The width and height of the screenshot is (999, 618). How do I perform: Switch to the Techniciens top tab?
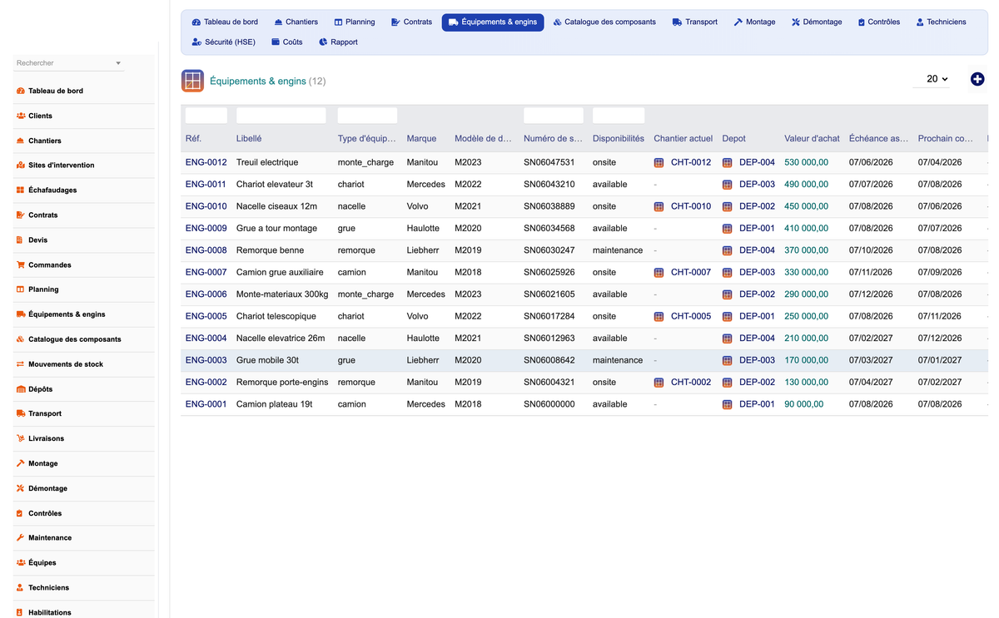tap(941, 22)
